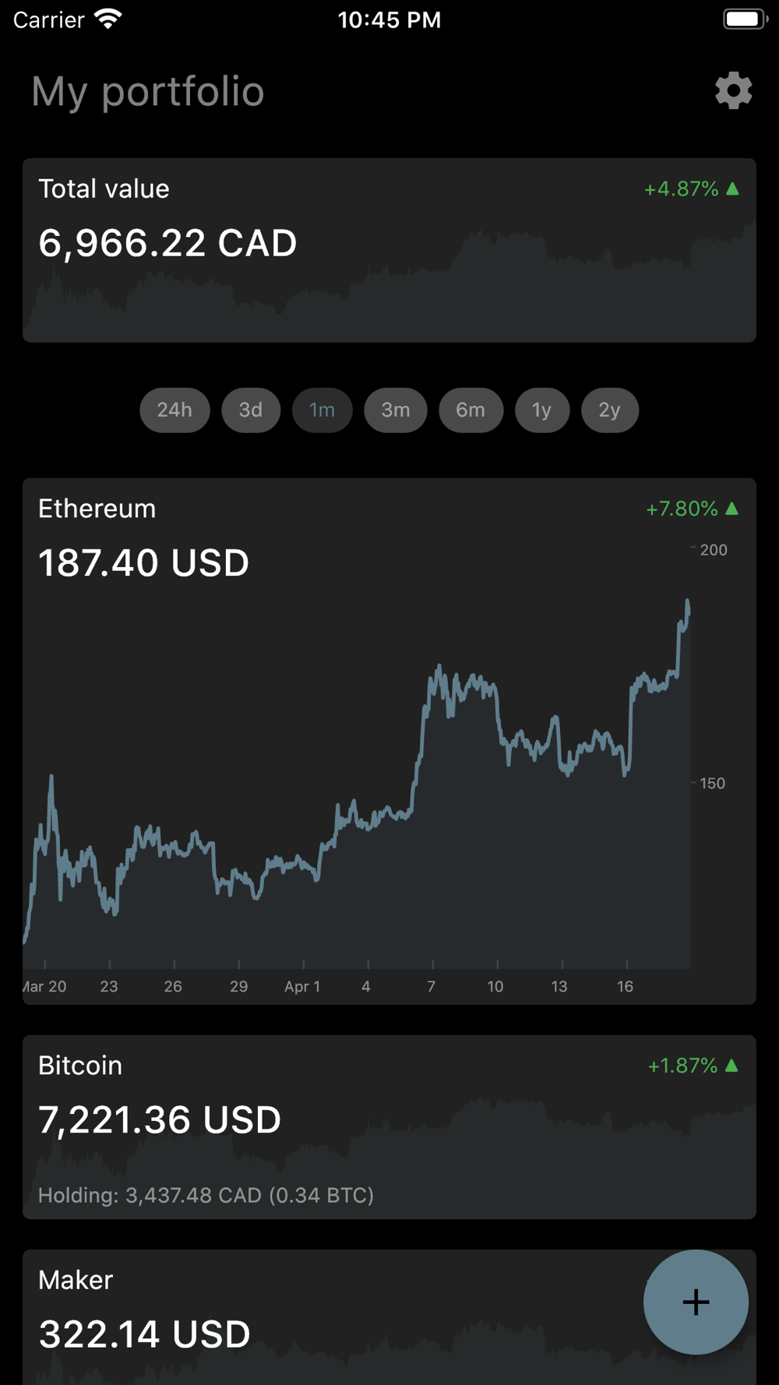
Task: Tap the Bitcoin holding amount text
Action: coord(206,1195)
